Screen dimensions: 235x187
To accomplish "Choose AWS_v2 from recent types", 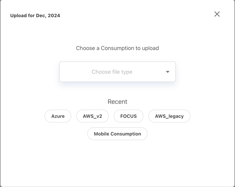I will 93,116.
